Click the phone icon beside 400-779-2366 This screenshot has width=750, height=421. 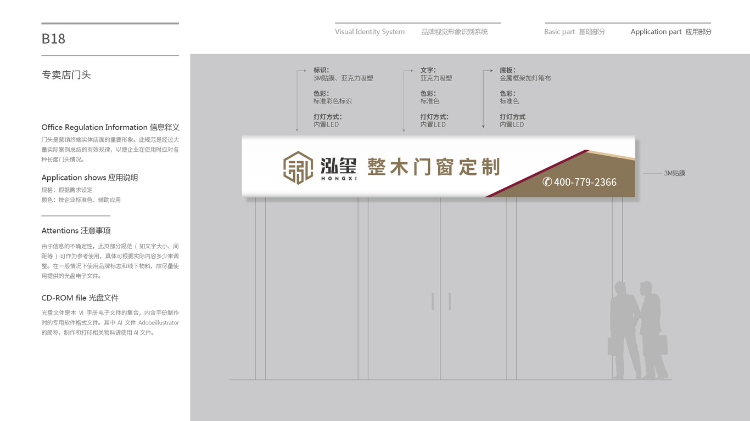tap(547, 181)
